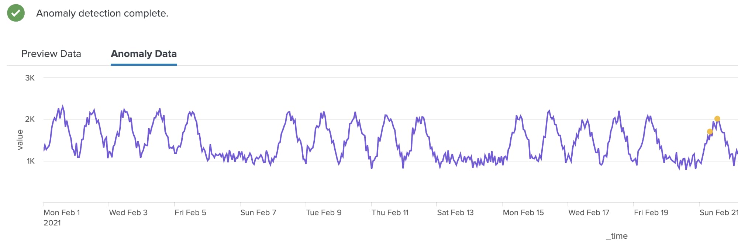The height and width of the screenshot is (242, 738).
Task: Click the "value" y-axis title
Action: [x=20, y=140]
